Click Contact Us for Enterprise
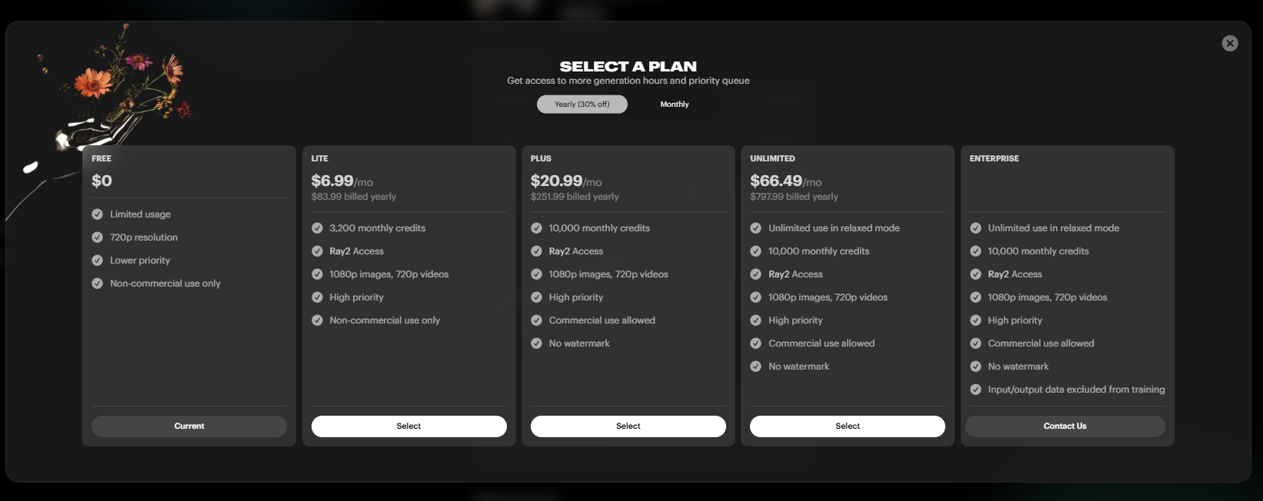The height and width of the screenshot is (501, 1263). [x=1065, y=426]
